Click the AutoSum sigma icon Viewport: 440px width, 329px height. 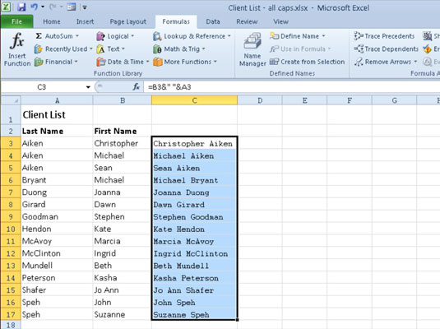39,36
